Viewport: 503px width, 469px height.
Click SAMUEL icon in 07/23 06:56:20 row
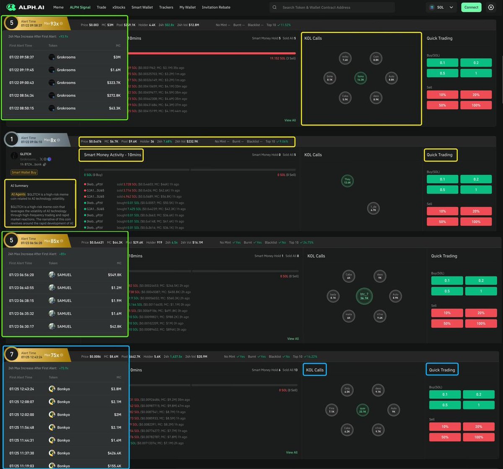(x=52, y=275)
